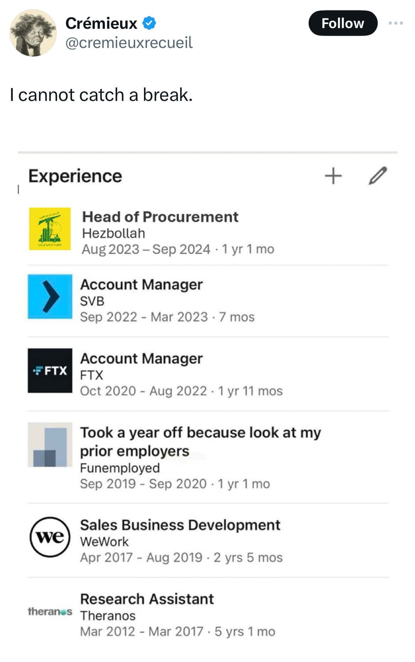Screen dimensions: 415x662
Task: Click the Theranos logo
Action: click(50, 612)
